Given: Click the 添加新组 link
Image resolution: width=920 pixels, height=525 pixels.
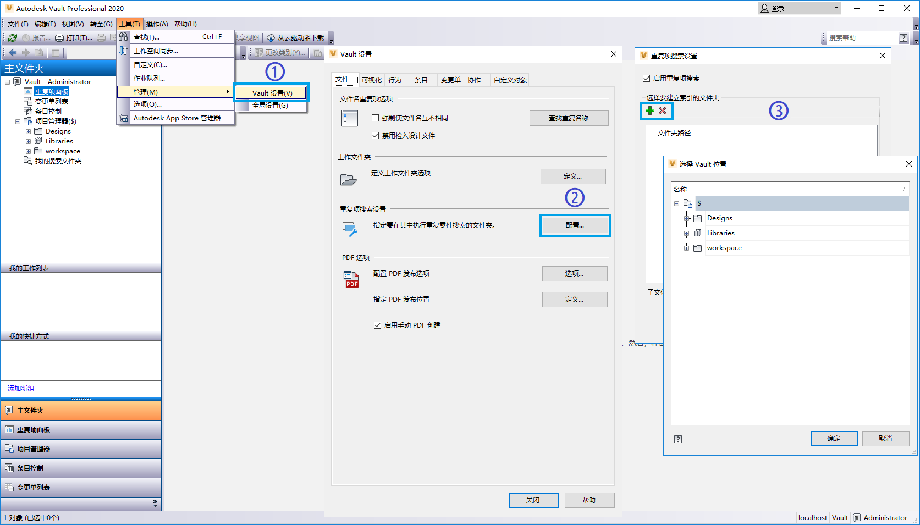Looking at the screenshot, I should click(21, 389).
